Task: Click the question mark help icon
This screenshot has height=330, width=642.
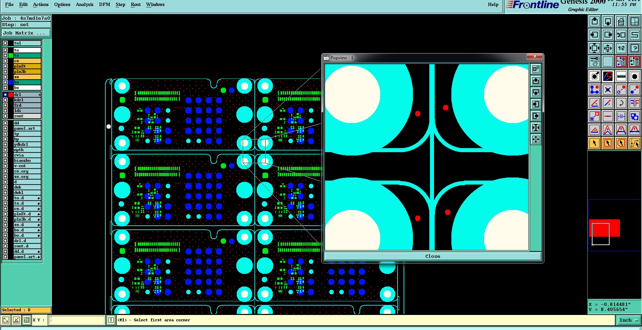Action: point(635,48)
